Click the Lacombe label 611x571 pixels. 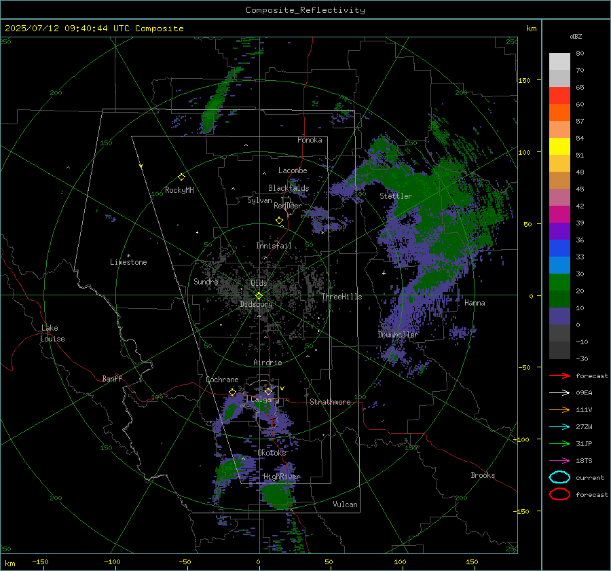pos(293,170)
